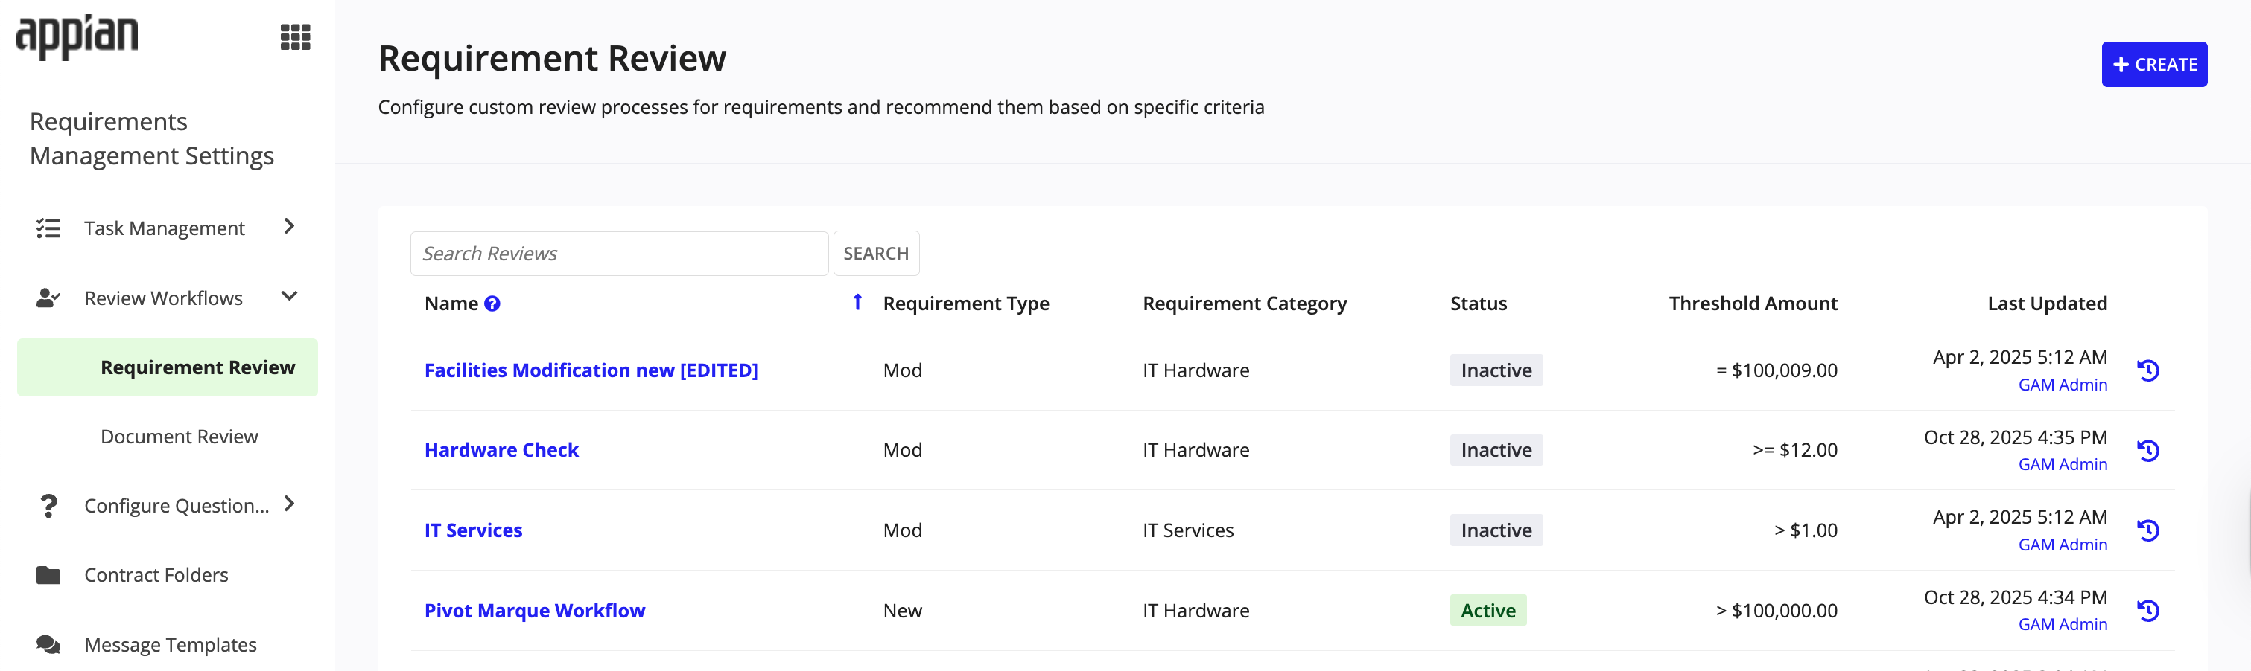Expand the Configure Questions chevron
Screen dimensions: 2251x671
coord(289,504)
